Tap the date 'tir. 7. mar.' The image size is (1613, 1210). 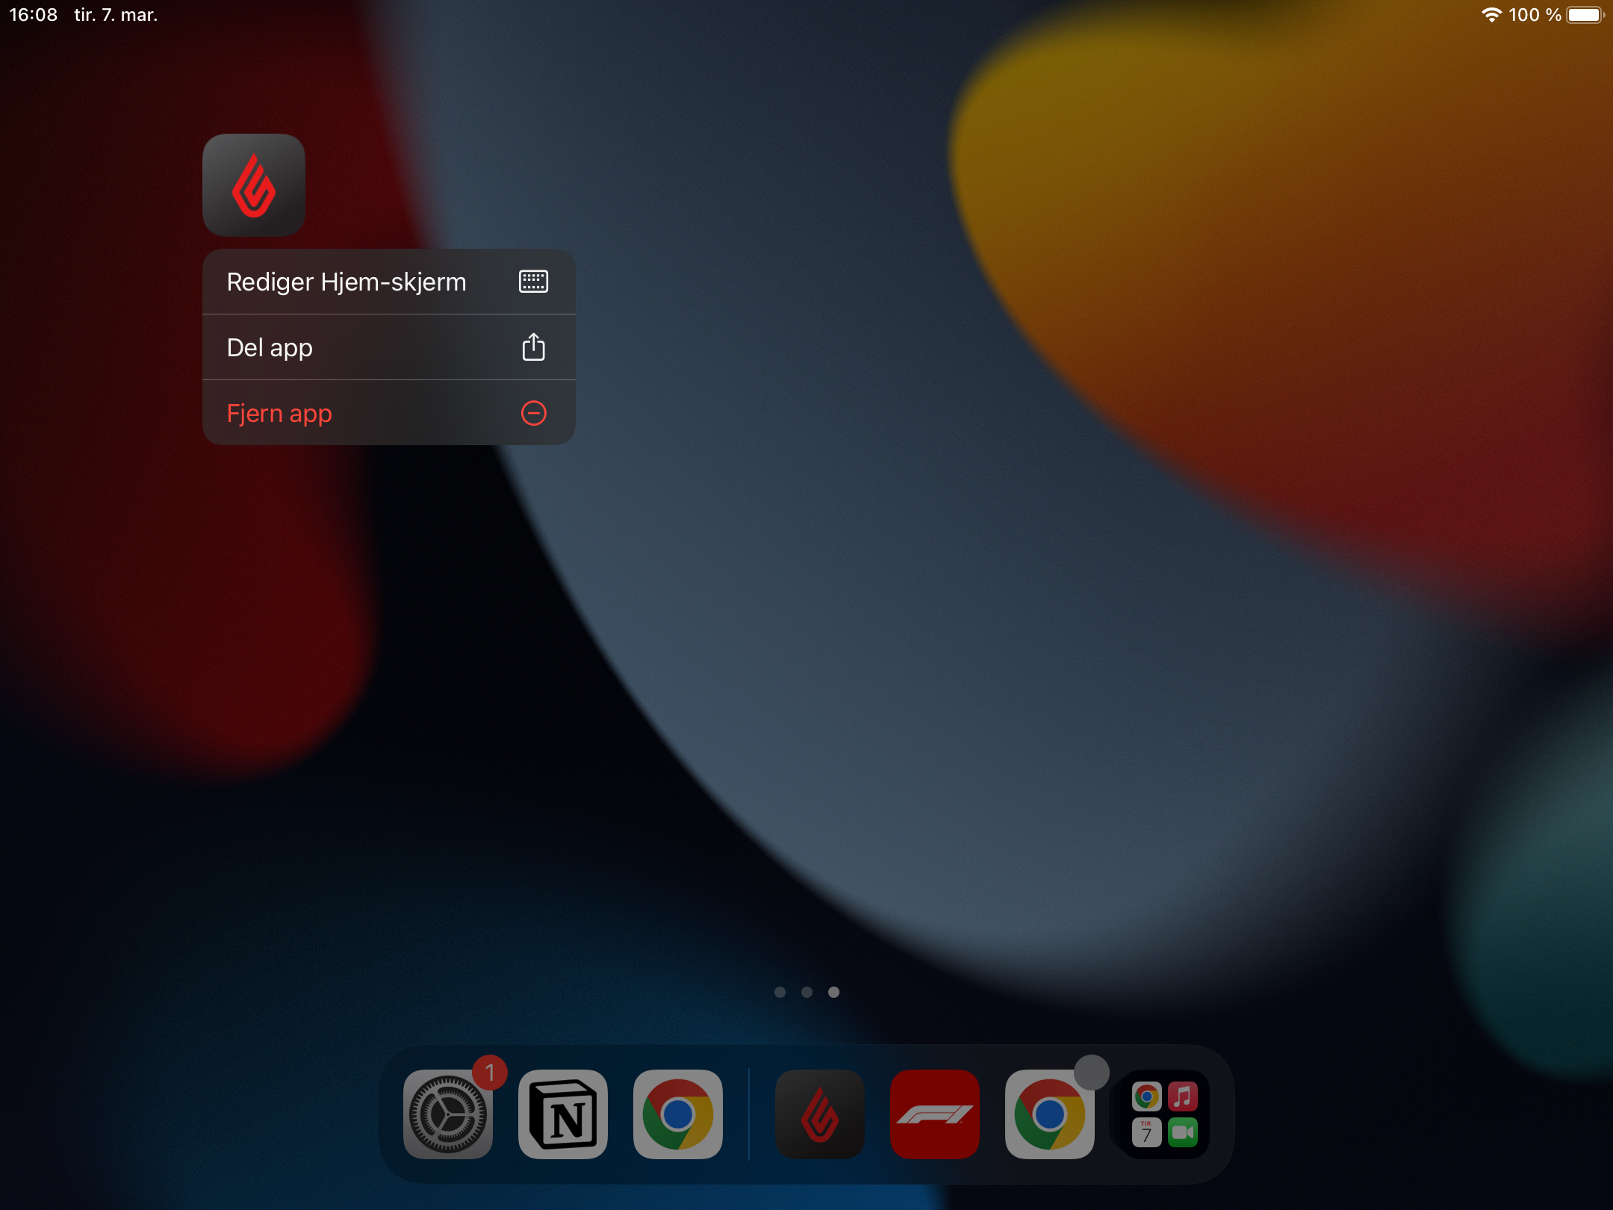click(116, 15)
